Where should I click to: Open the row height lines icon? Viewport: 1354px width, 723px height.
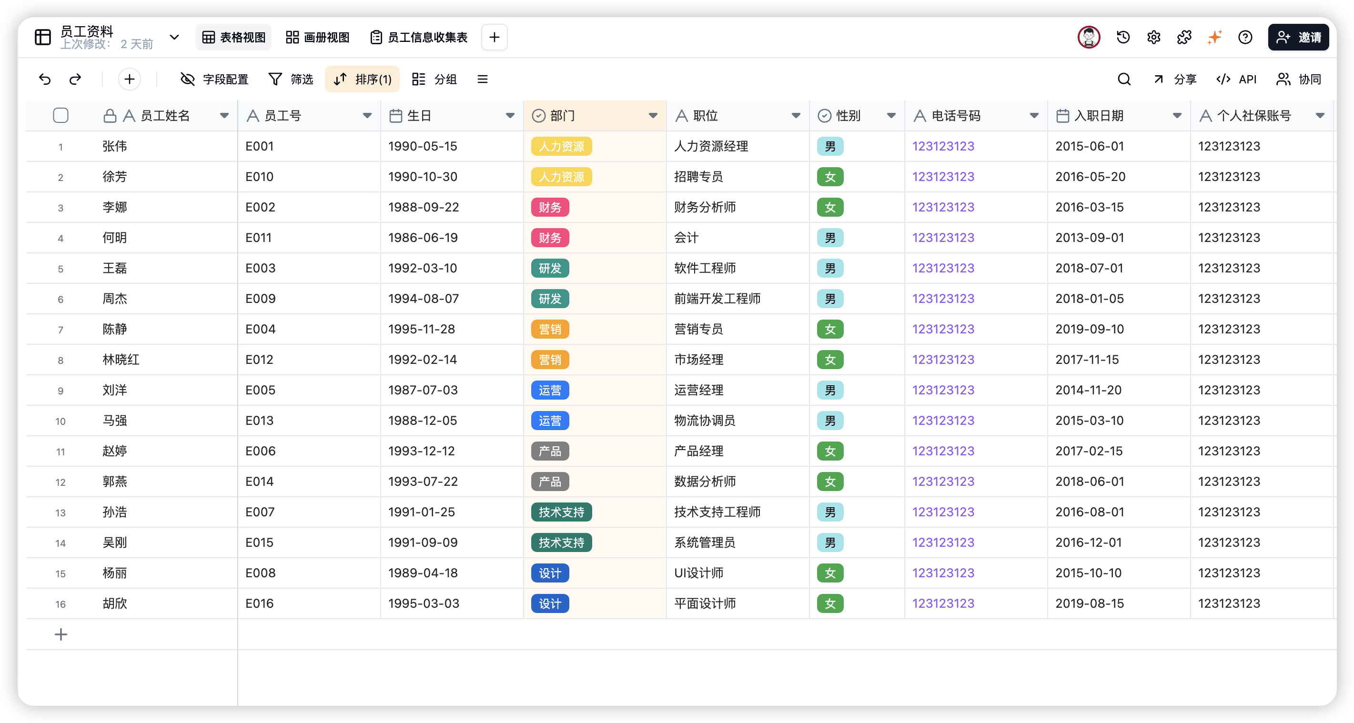pos(482,80)
